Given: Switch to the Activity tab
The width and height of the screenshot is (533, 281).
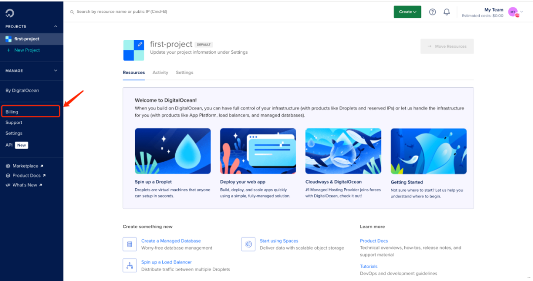Looking at the screenshot, I should click(160, 72).
